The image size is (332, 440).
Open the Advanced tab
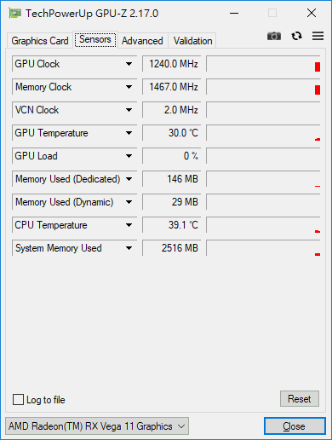[142, 41]
